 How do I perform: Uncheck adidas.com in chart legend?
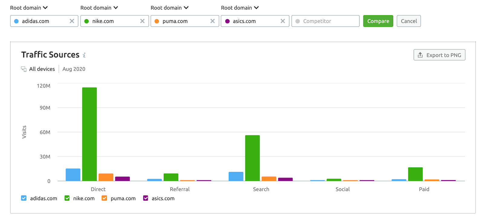click(x=24, y=198)
